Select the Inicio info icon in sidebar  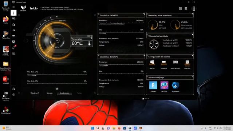pos(13,13)
